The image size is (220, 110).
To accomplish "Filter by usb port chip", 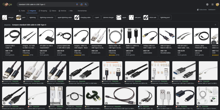I will coord(136,18).
